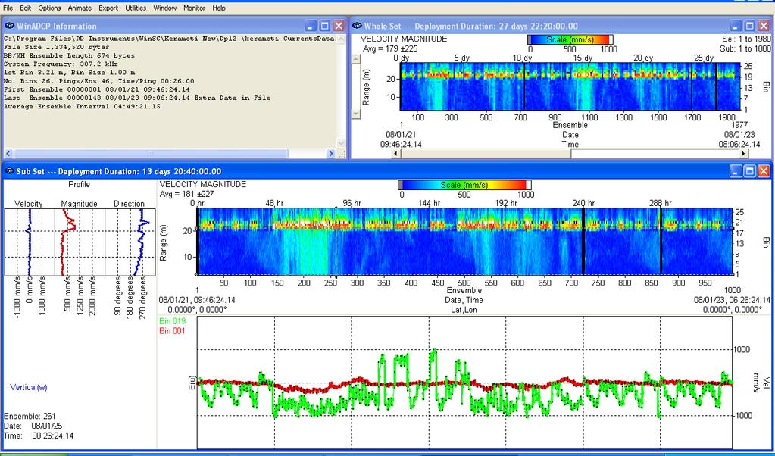Click down scroll arrow in WinADCP Information window

click(x=341, y=143)
